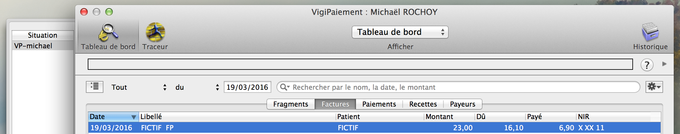The image size is (680, 134).
Task: Open the Tableau de bord toolbar icon
Action: pos(108,32)
